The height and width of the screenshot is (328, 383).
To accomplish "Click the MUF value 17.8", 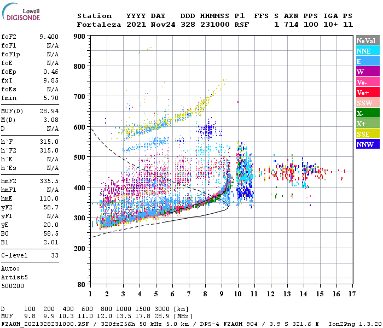I will (x=143, y=317).
